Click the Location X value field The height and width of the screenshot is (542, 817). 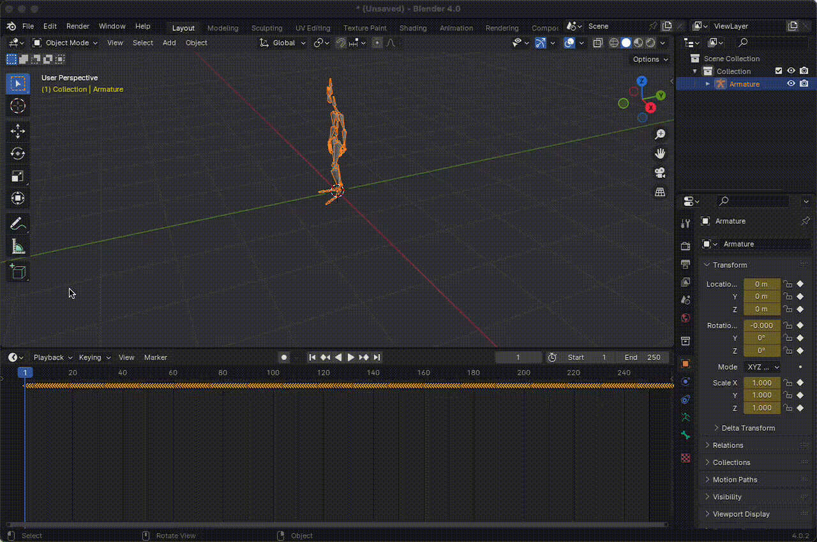click(762, 284)
